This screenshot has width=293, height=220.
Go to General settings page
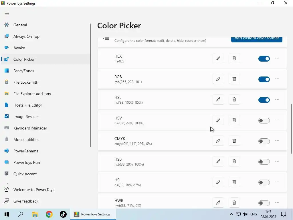45,25
